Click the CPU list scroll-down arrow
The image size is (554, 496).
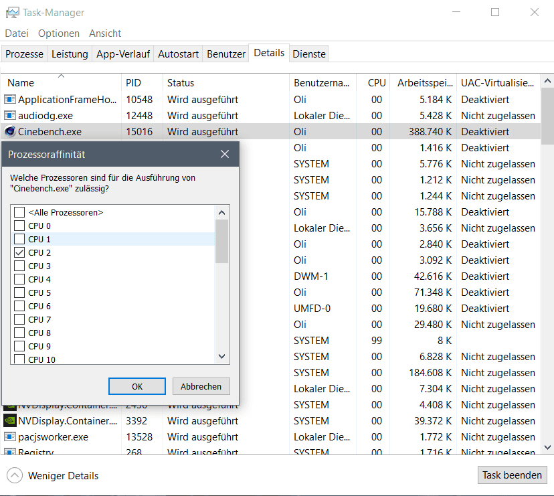tap(222, 356)
